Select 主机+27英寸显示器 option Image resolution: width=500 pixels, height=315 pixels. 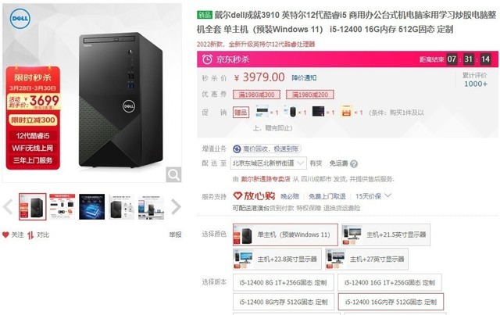pyautogui.click(x=366, y=259)
